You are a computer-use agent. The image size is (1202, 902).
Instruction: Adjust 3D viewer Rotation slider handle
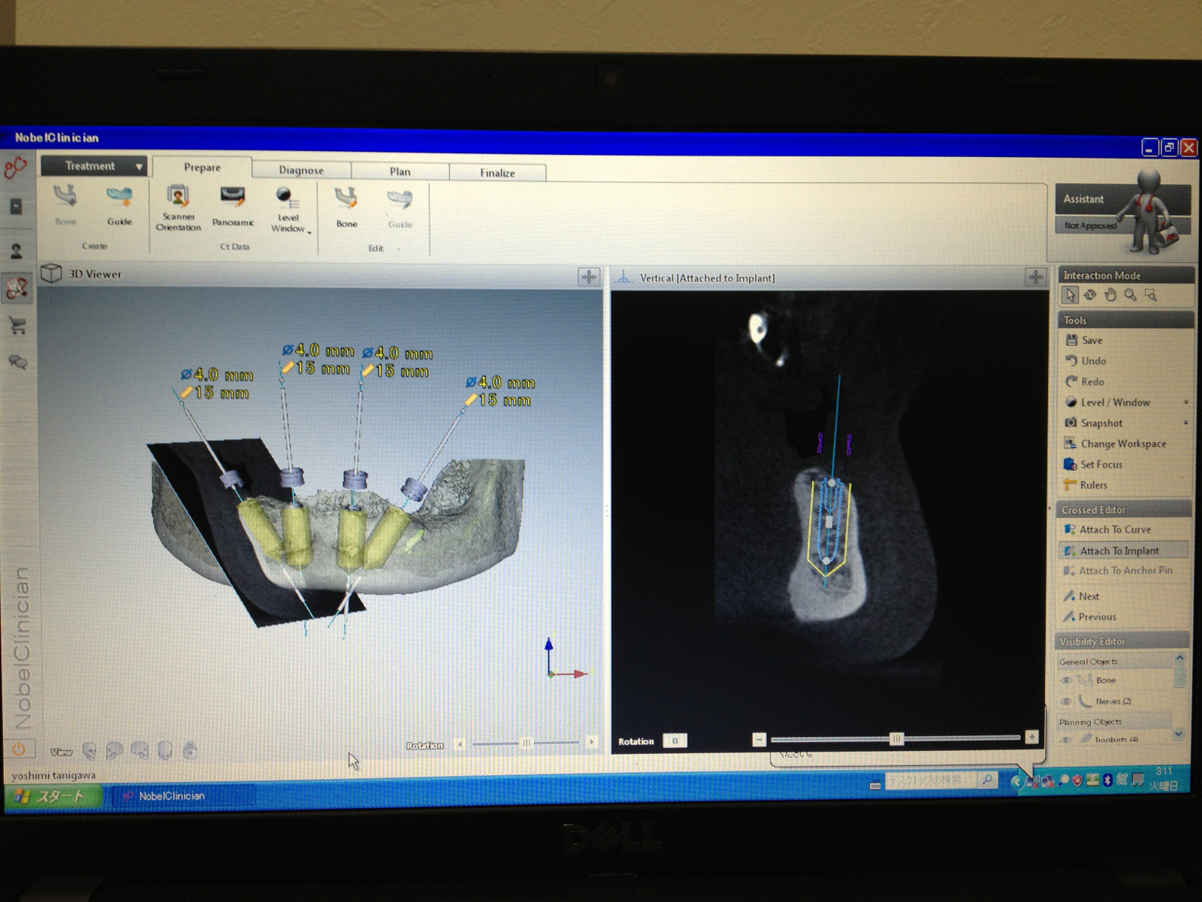point(527,743)
